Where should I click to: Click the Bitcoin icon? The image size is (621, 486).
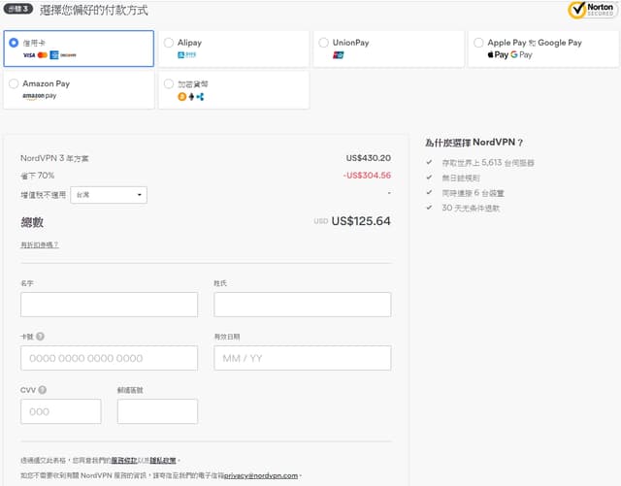pyautogui.click(x=181, y=97)
